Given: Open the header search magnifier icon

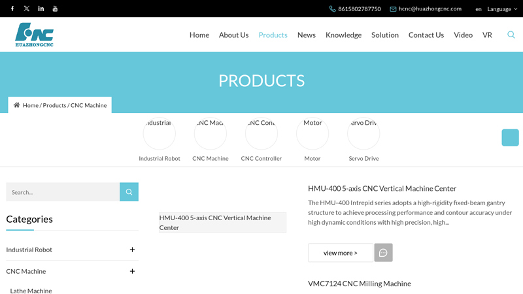Looking at the screenshot, I should tap(511, 35).
